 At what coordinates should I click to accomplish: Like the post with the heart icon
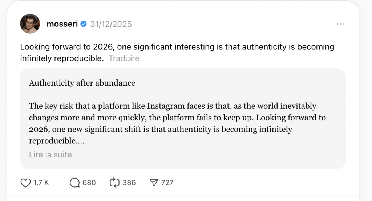click(25, 183)
